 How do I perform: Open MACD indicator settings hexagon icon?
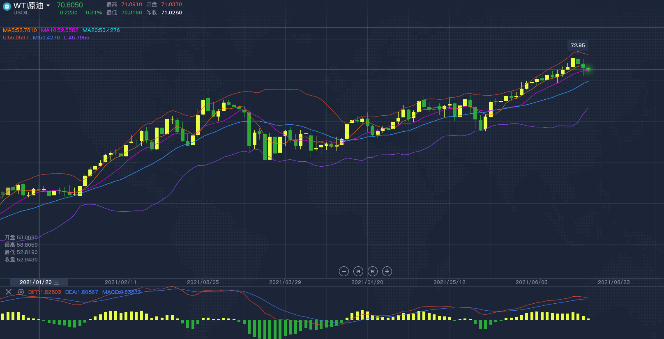pyautogui.click(x=21, y=292)
